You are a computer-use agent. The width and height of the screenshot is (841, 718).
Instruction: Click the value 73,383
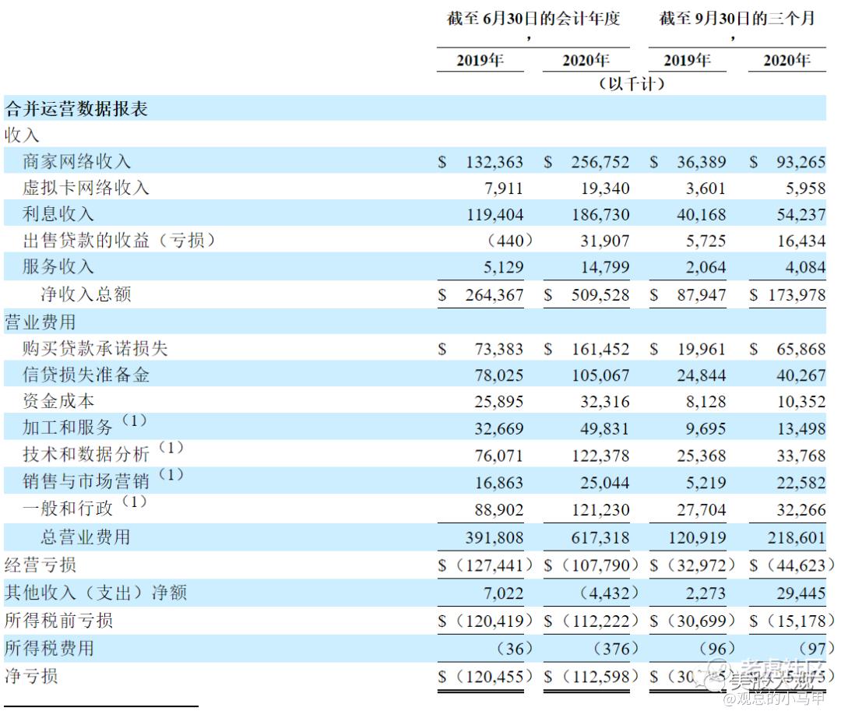[x=499, y=350]
